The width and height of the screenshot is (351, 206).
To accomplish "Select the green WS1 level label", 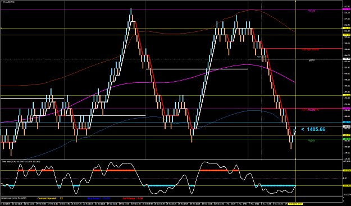I will [312, 141].
